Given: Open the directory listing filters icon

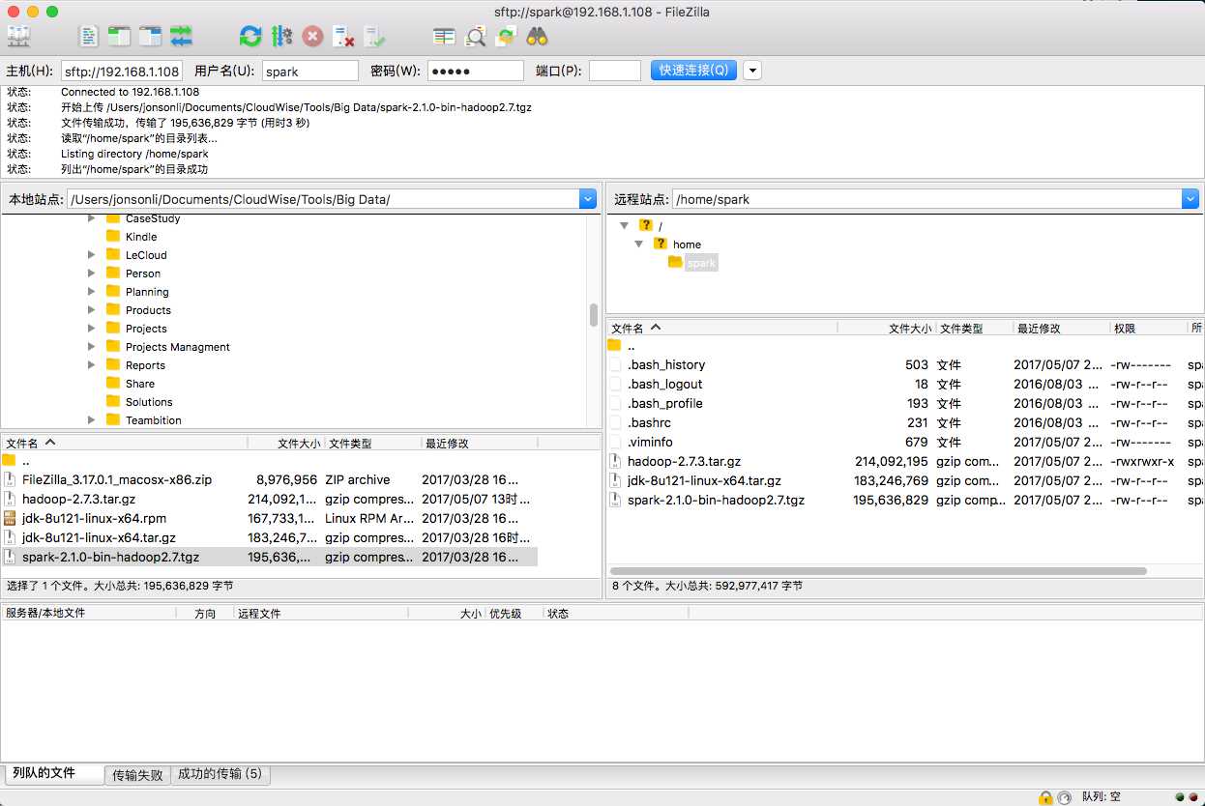Looking at the screenshot, I should pos(444,37).
